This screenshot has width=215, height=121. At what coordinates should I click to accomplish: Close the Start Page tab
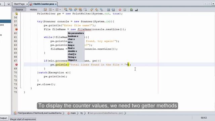tap(27, 4)
